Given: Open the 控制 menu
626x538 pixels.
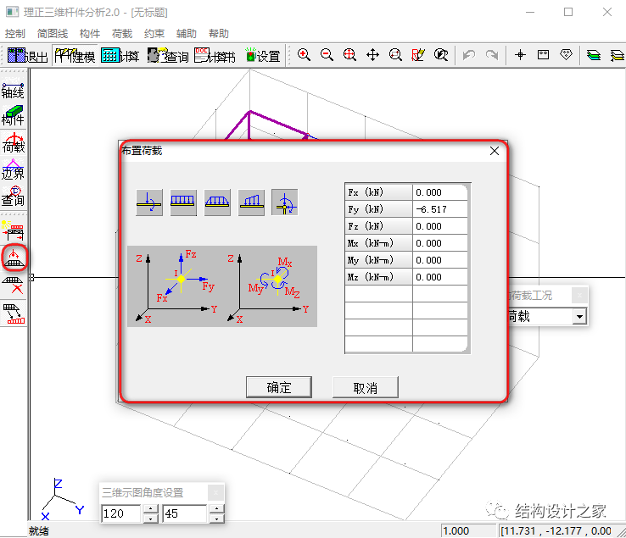Looking at the screenshot, I should (15, 34).
